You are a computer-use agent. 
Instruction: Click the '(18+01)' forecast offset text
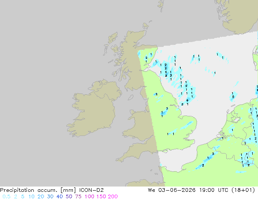(243, 190)
